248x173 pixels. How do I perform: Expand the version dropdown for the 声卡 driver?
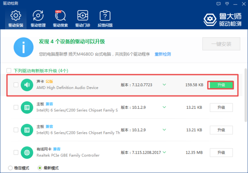point(164,85)
